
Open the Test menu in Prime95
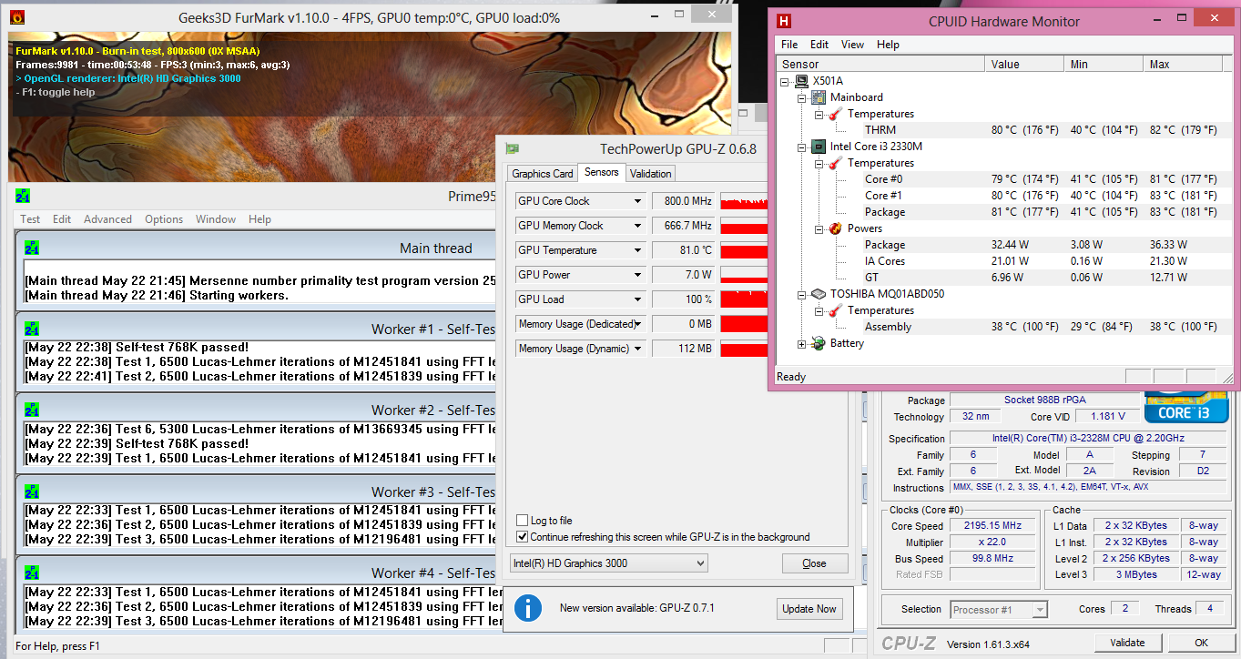pyautogui.click(x=30, y=219)
